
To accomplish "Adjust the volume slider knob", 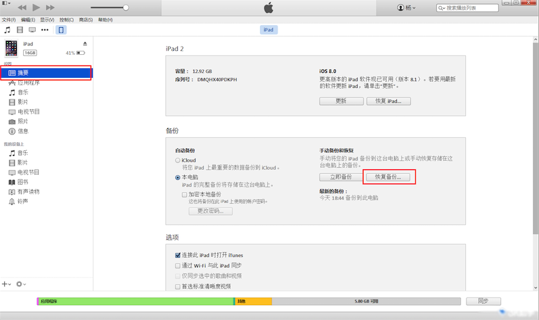I will tap(126, 7).
